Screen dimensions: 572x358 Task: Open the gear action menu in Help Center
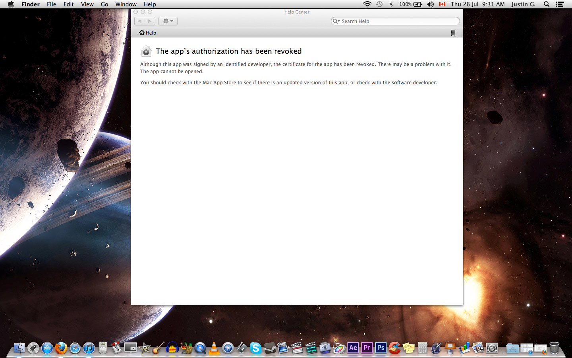tap(168, 21)
